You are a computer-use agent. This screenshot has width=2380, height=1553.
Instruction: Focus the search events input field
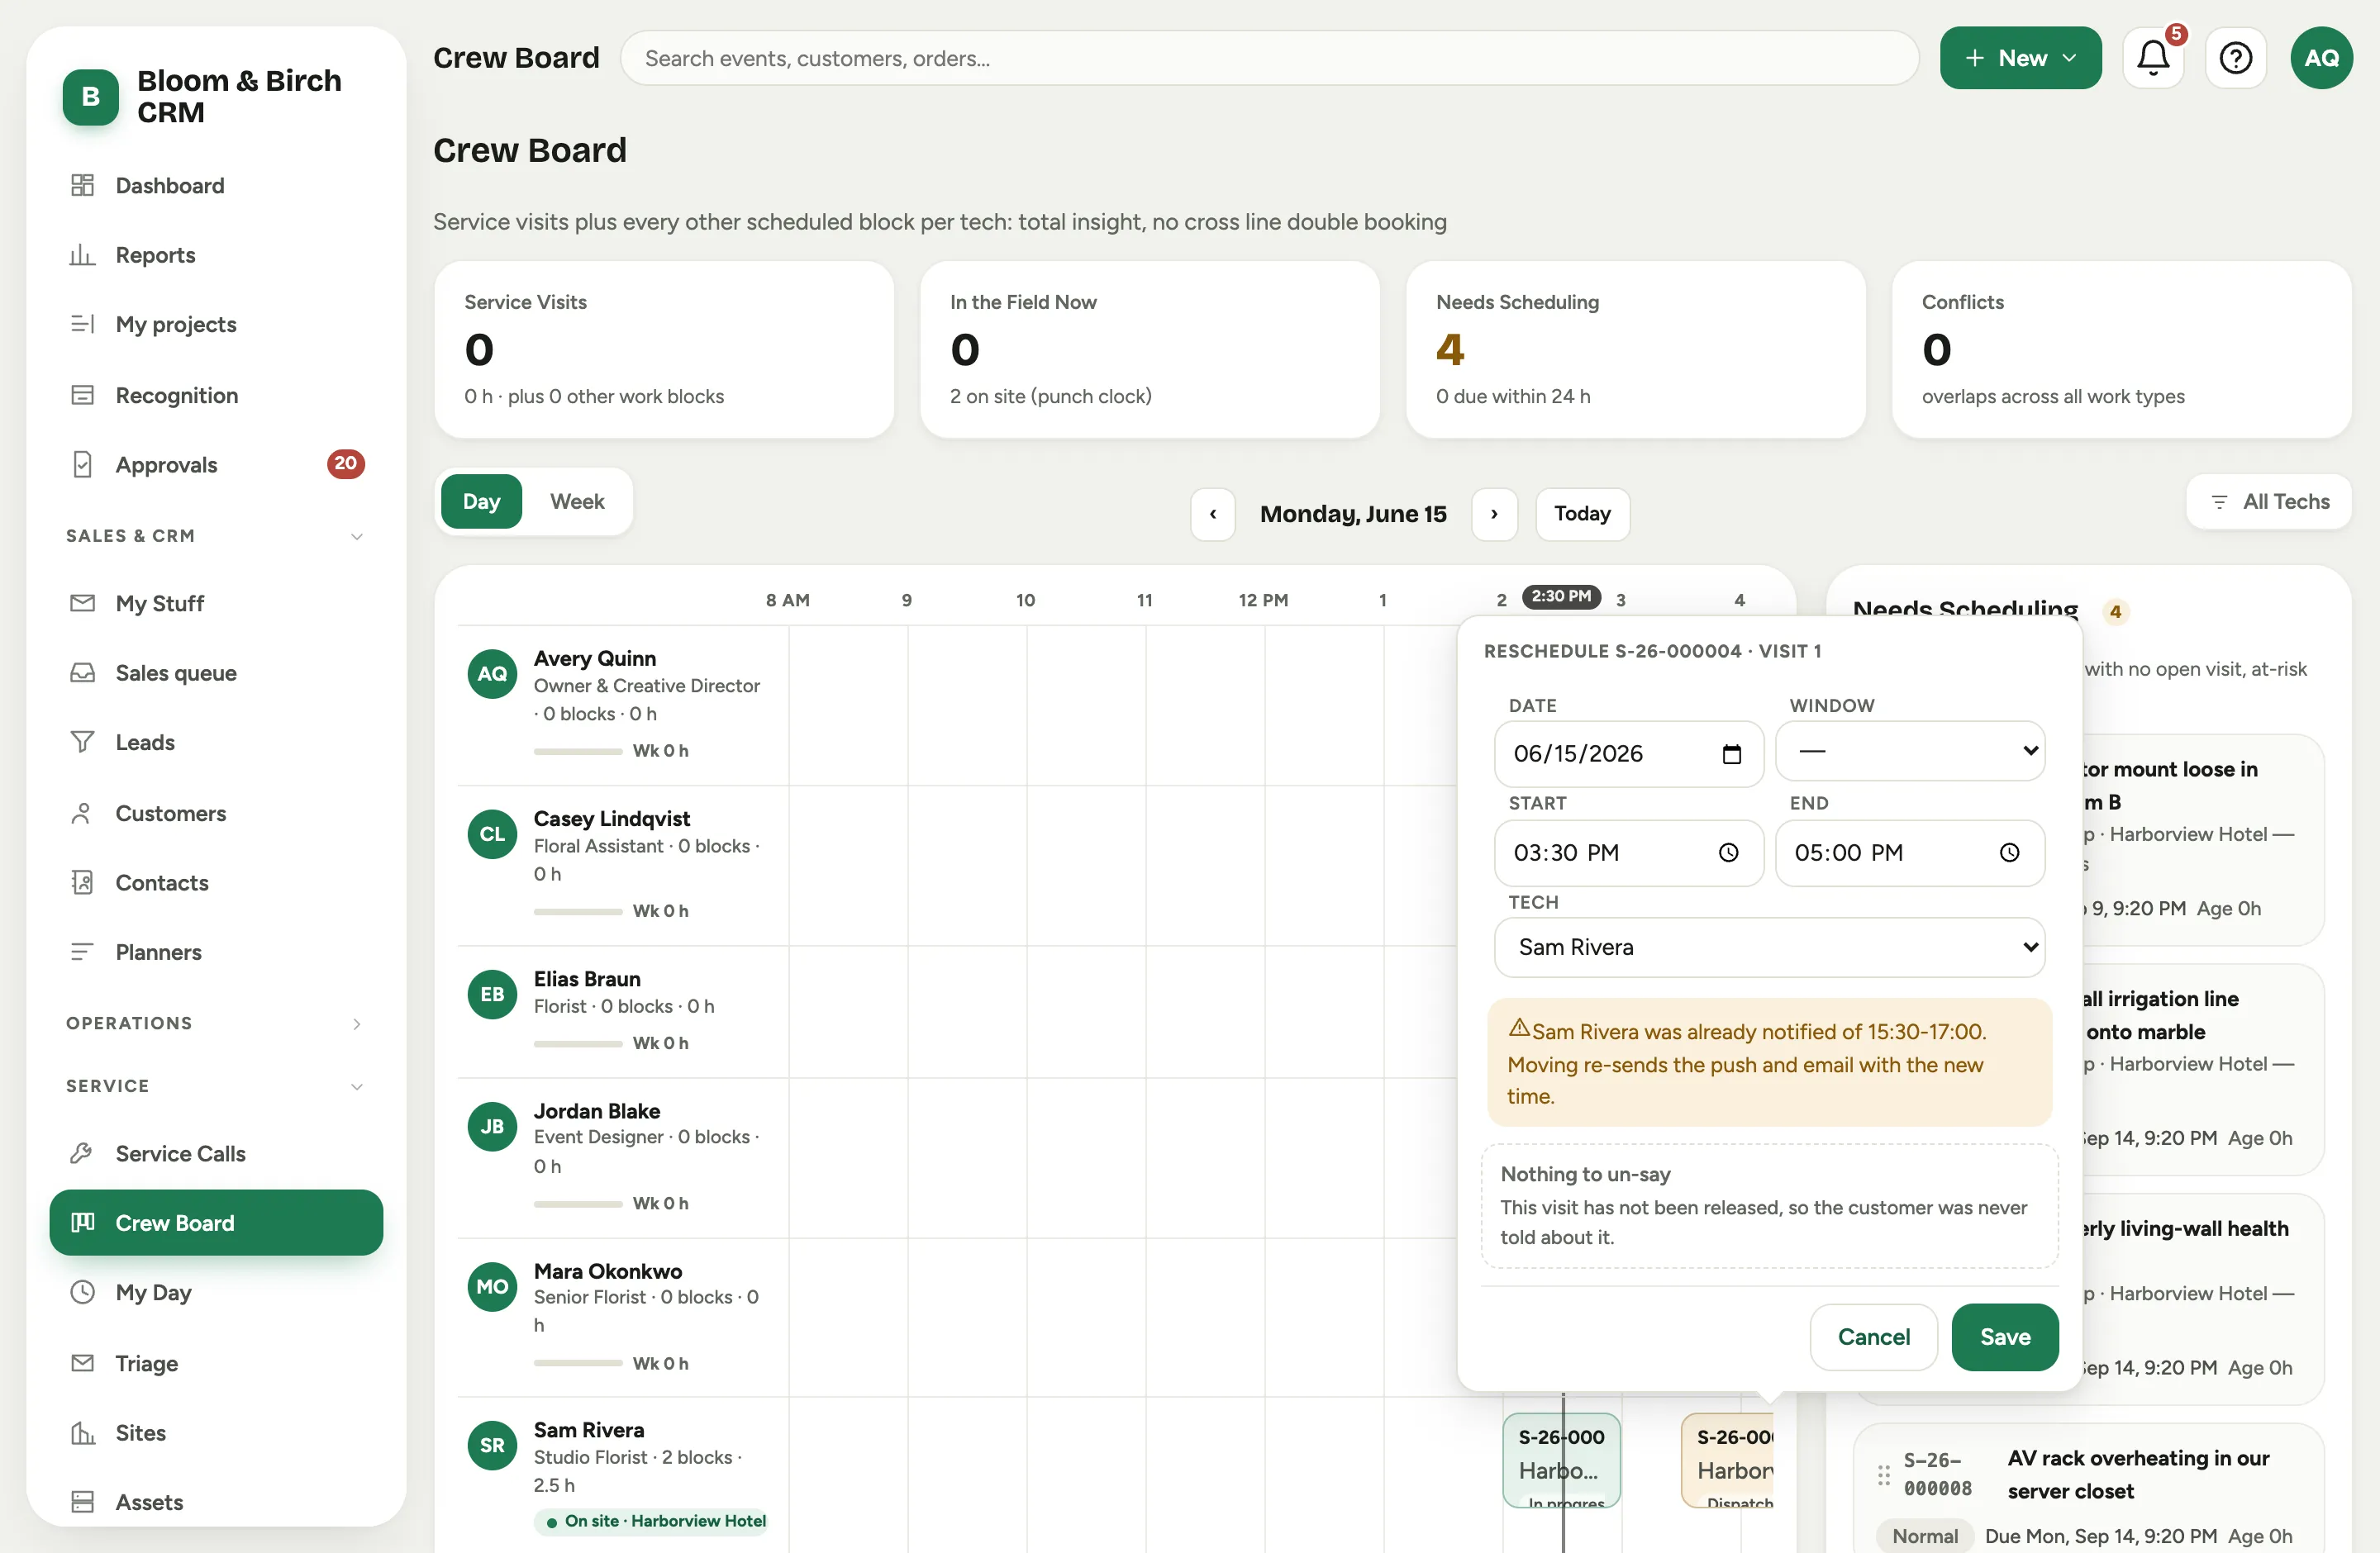(1269, 58)
